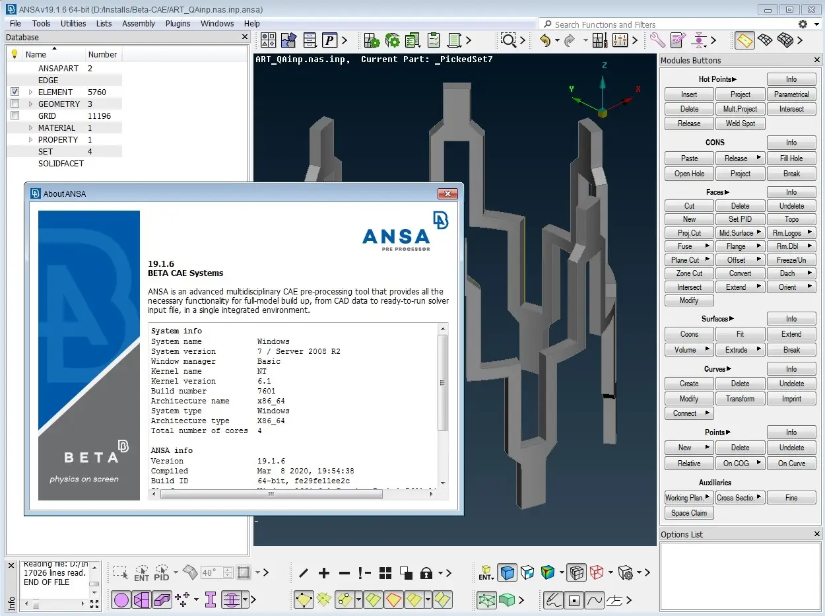Open the Tools menu
This screenshot has width=825, height=616.
click(x=41, y=23)
